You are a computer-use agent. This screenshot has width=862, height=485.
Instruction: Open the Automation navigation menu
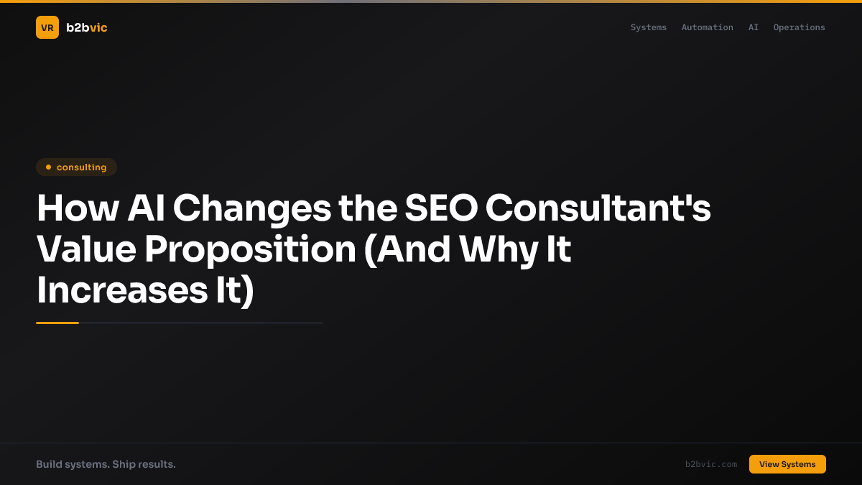coord(707,27)
